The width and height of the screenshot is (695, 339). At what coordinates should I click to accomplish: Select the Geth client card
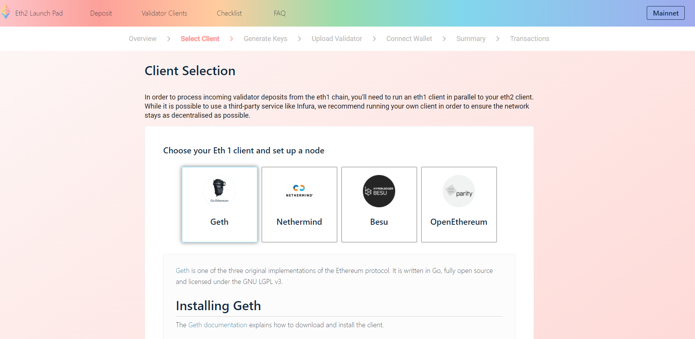[220, 205]
